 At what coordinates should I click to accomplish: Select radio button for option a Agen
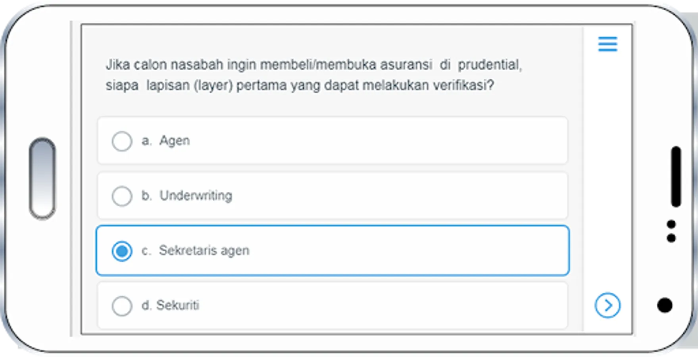[122, 141]
